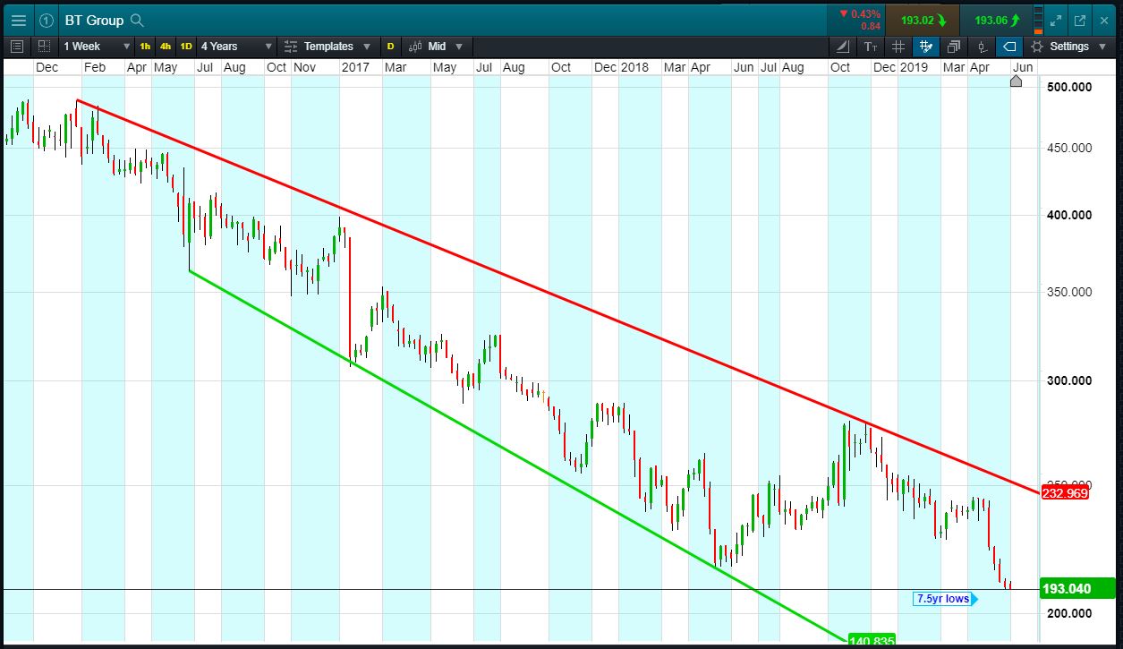Click the 2018 label on time axis

click(634, 67)
